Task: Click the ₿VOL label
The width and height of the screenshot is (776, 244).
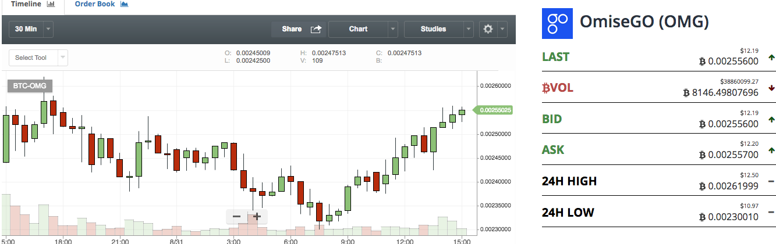Action: 558,88
